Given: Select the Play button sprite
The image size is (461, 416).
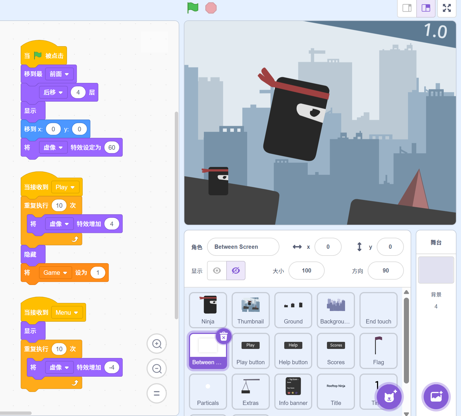Looking at the screenshot, I should coord(250,351).
